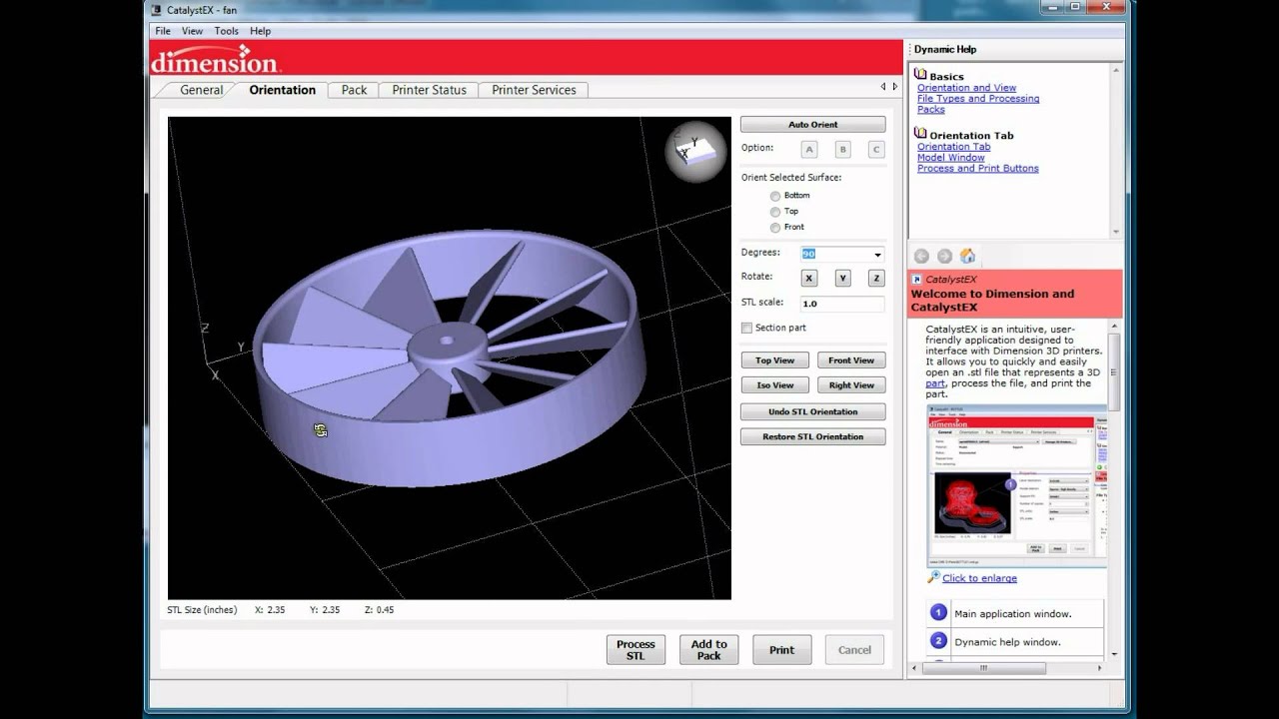Image resolution: width=1279 pixels, height=719 pixels.
Task: Open the Printer Services tab
Action: [x=534, y=90]
